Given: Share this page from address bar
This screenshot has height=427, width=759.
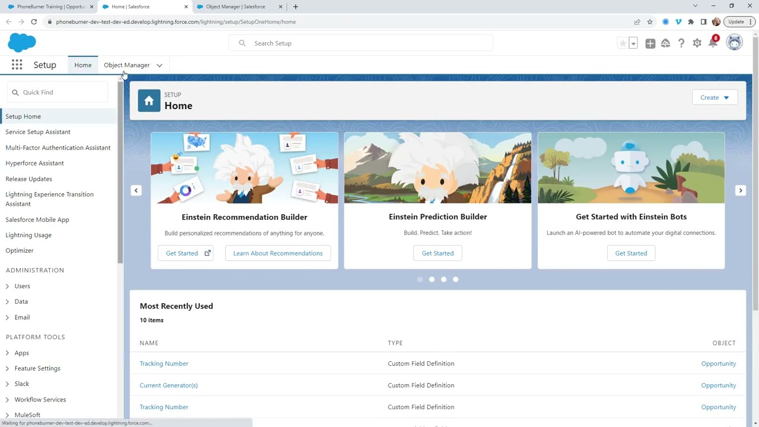Looking at the screenshot, I should [x=637, y=22].
